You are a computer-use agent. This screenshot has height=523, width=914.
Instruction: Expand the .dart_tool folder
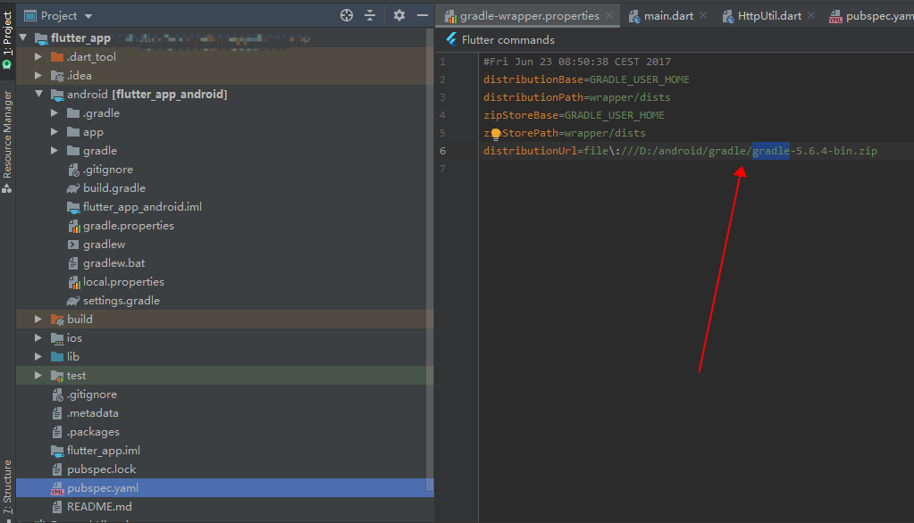[x=38, y=56]
